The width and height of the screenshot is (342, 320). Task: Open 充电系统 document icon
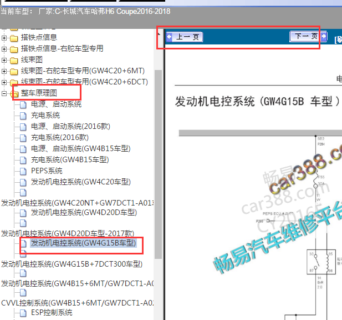(x=23, y=116)
